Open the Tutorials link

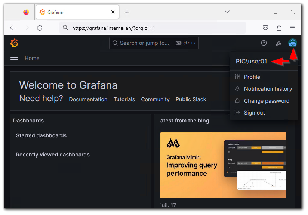click(x=124, y=99)
